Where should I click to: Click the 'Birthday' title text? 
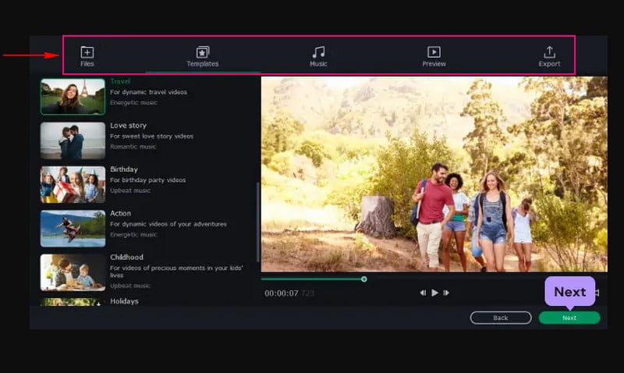(x=124, y=169)
